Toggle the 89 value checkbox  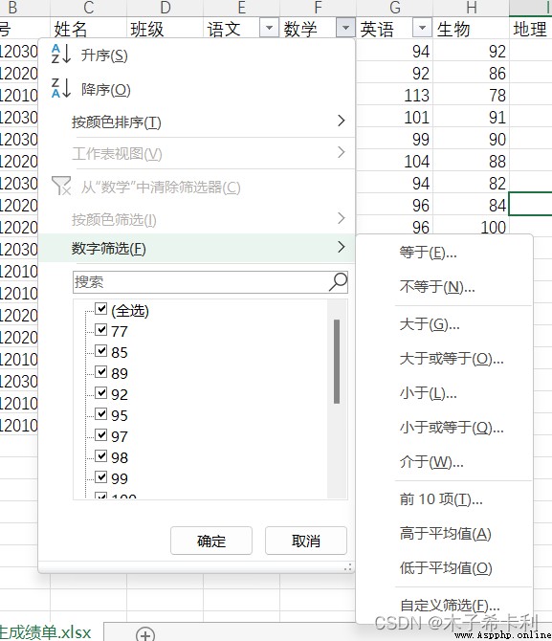coord(101,371)
